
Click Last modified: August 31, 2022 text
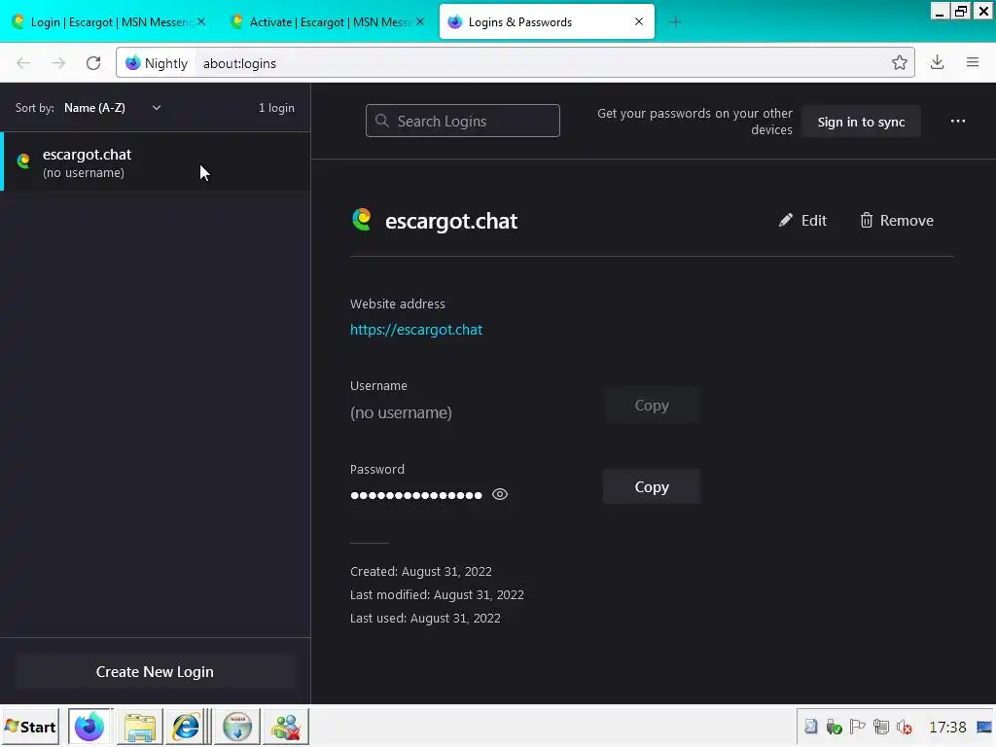point(437,595)
